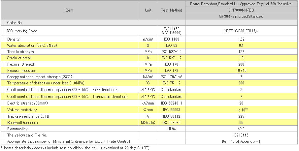Screen dimensions: 299x151
Task: Click the ISO Marking Code value >PBT-GF30 FR(17)<
Action: [241, 31]
